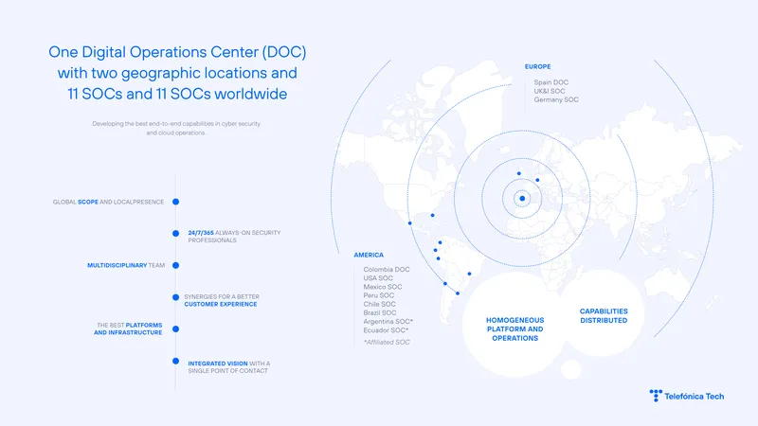This screenshot has height=426, width=758.
Task: Click the "Telefónica Tech" brand text
Action: pyautogui.click(x=694, y=397)
